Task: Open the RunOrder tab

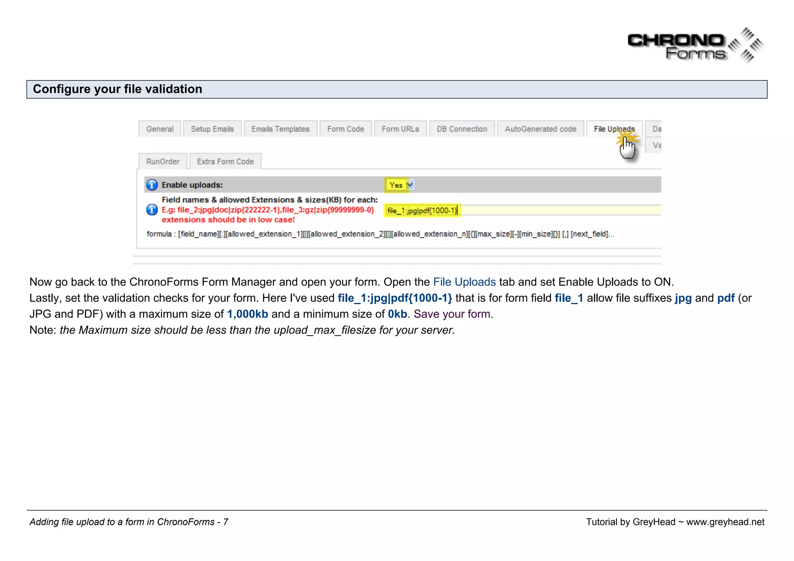Action: click(x=163, y=162)
